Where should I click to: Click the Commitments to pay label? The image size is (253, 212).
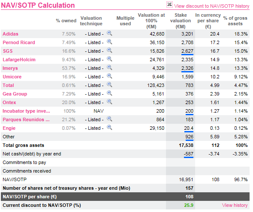point(24,162)
